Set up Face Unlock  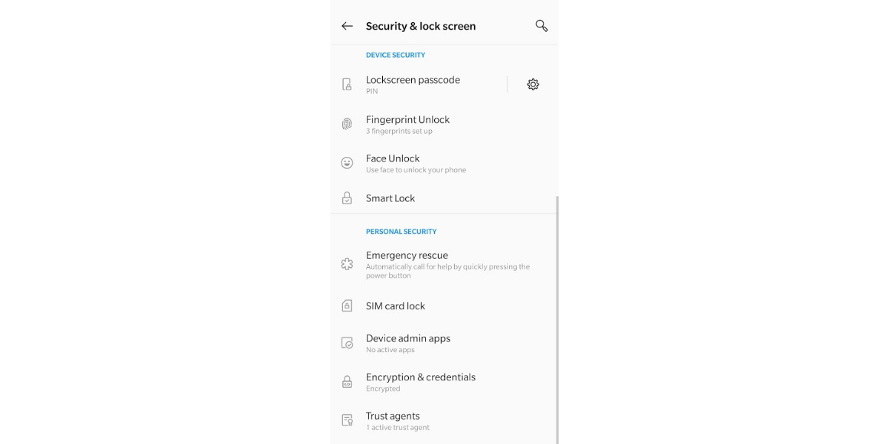tap(415, 162)
